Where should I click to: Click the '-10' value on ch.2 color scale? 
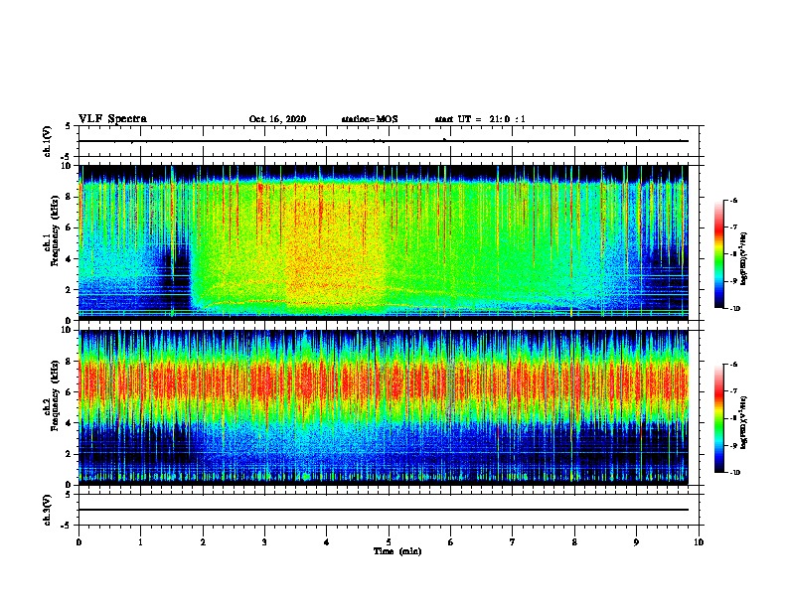[734, 473]
